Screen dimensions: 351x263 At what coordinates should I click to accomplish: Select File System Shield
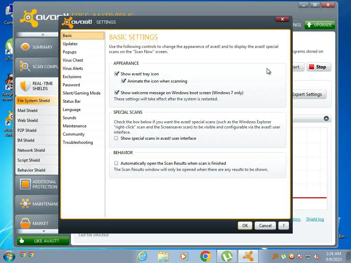click(37, 101)
